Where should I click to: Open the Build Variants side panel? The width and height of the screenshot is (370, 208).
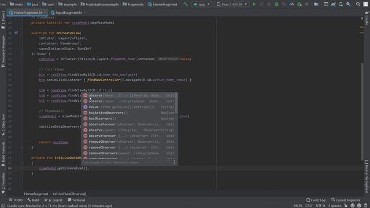click(3, 154)
